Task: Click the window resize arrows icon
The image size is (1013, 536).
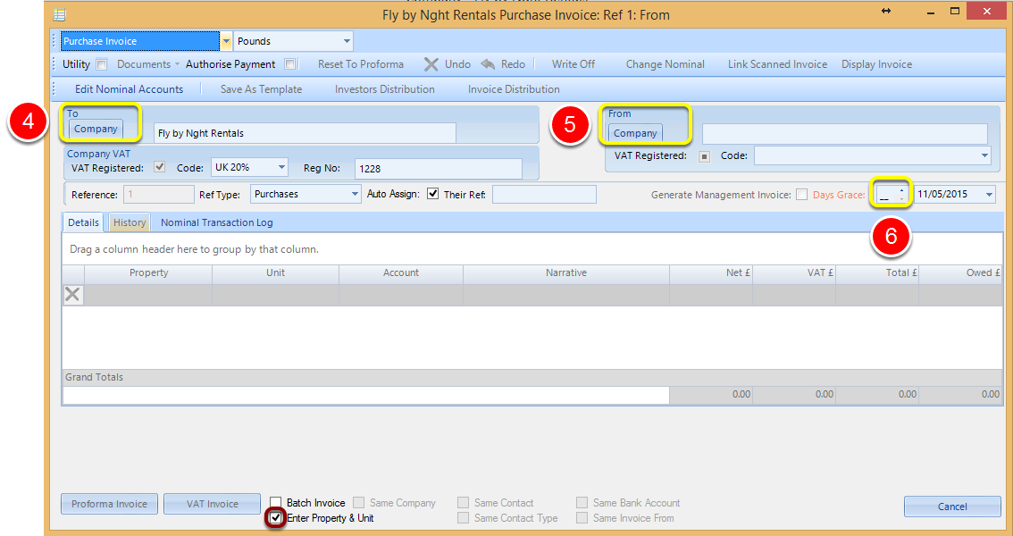Action: click(x=886, y=11)
